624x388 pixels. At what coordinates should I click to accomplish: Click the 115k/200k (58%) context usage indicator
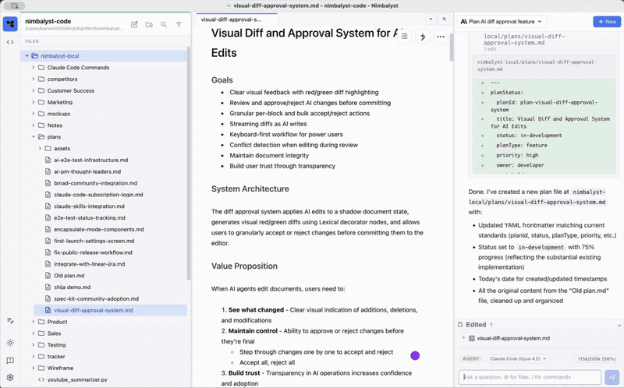click(597, 358)
